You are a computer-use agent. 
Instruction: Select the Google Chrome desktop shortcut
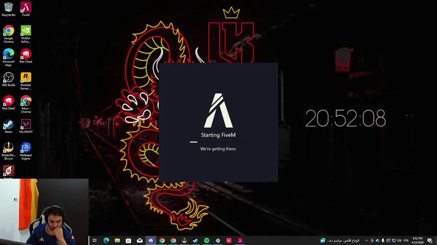(9, 34)
